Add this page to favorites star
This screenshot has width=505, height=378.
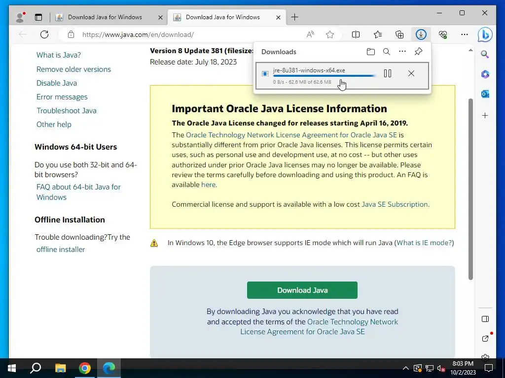(x=330, y=34)
